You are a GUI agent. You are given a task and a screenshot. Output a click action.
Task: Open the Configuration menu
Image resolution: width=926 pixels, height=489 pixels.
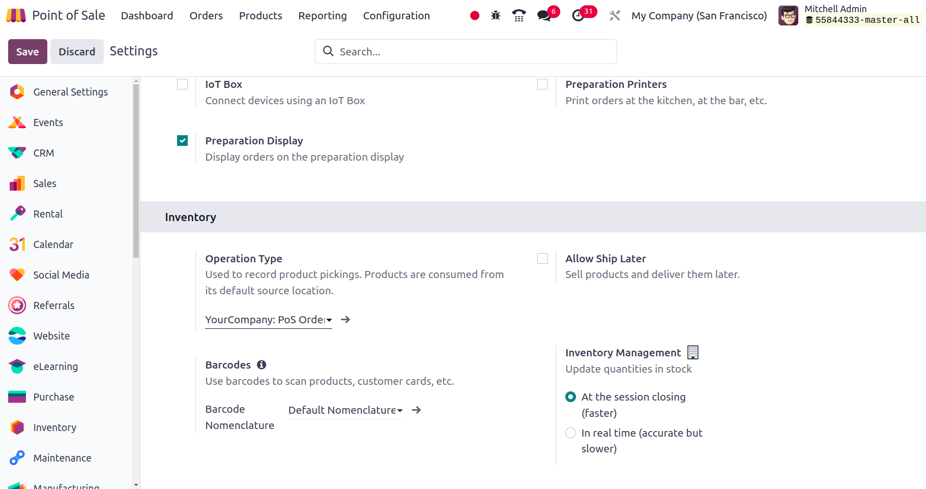click(396, 16)
